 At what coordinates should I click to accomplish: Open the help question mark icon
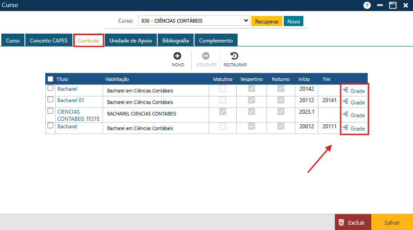[367, 5]
